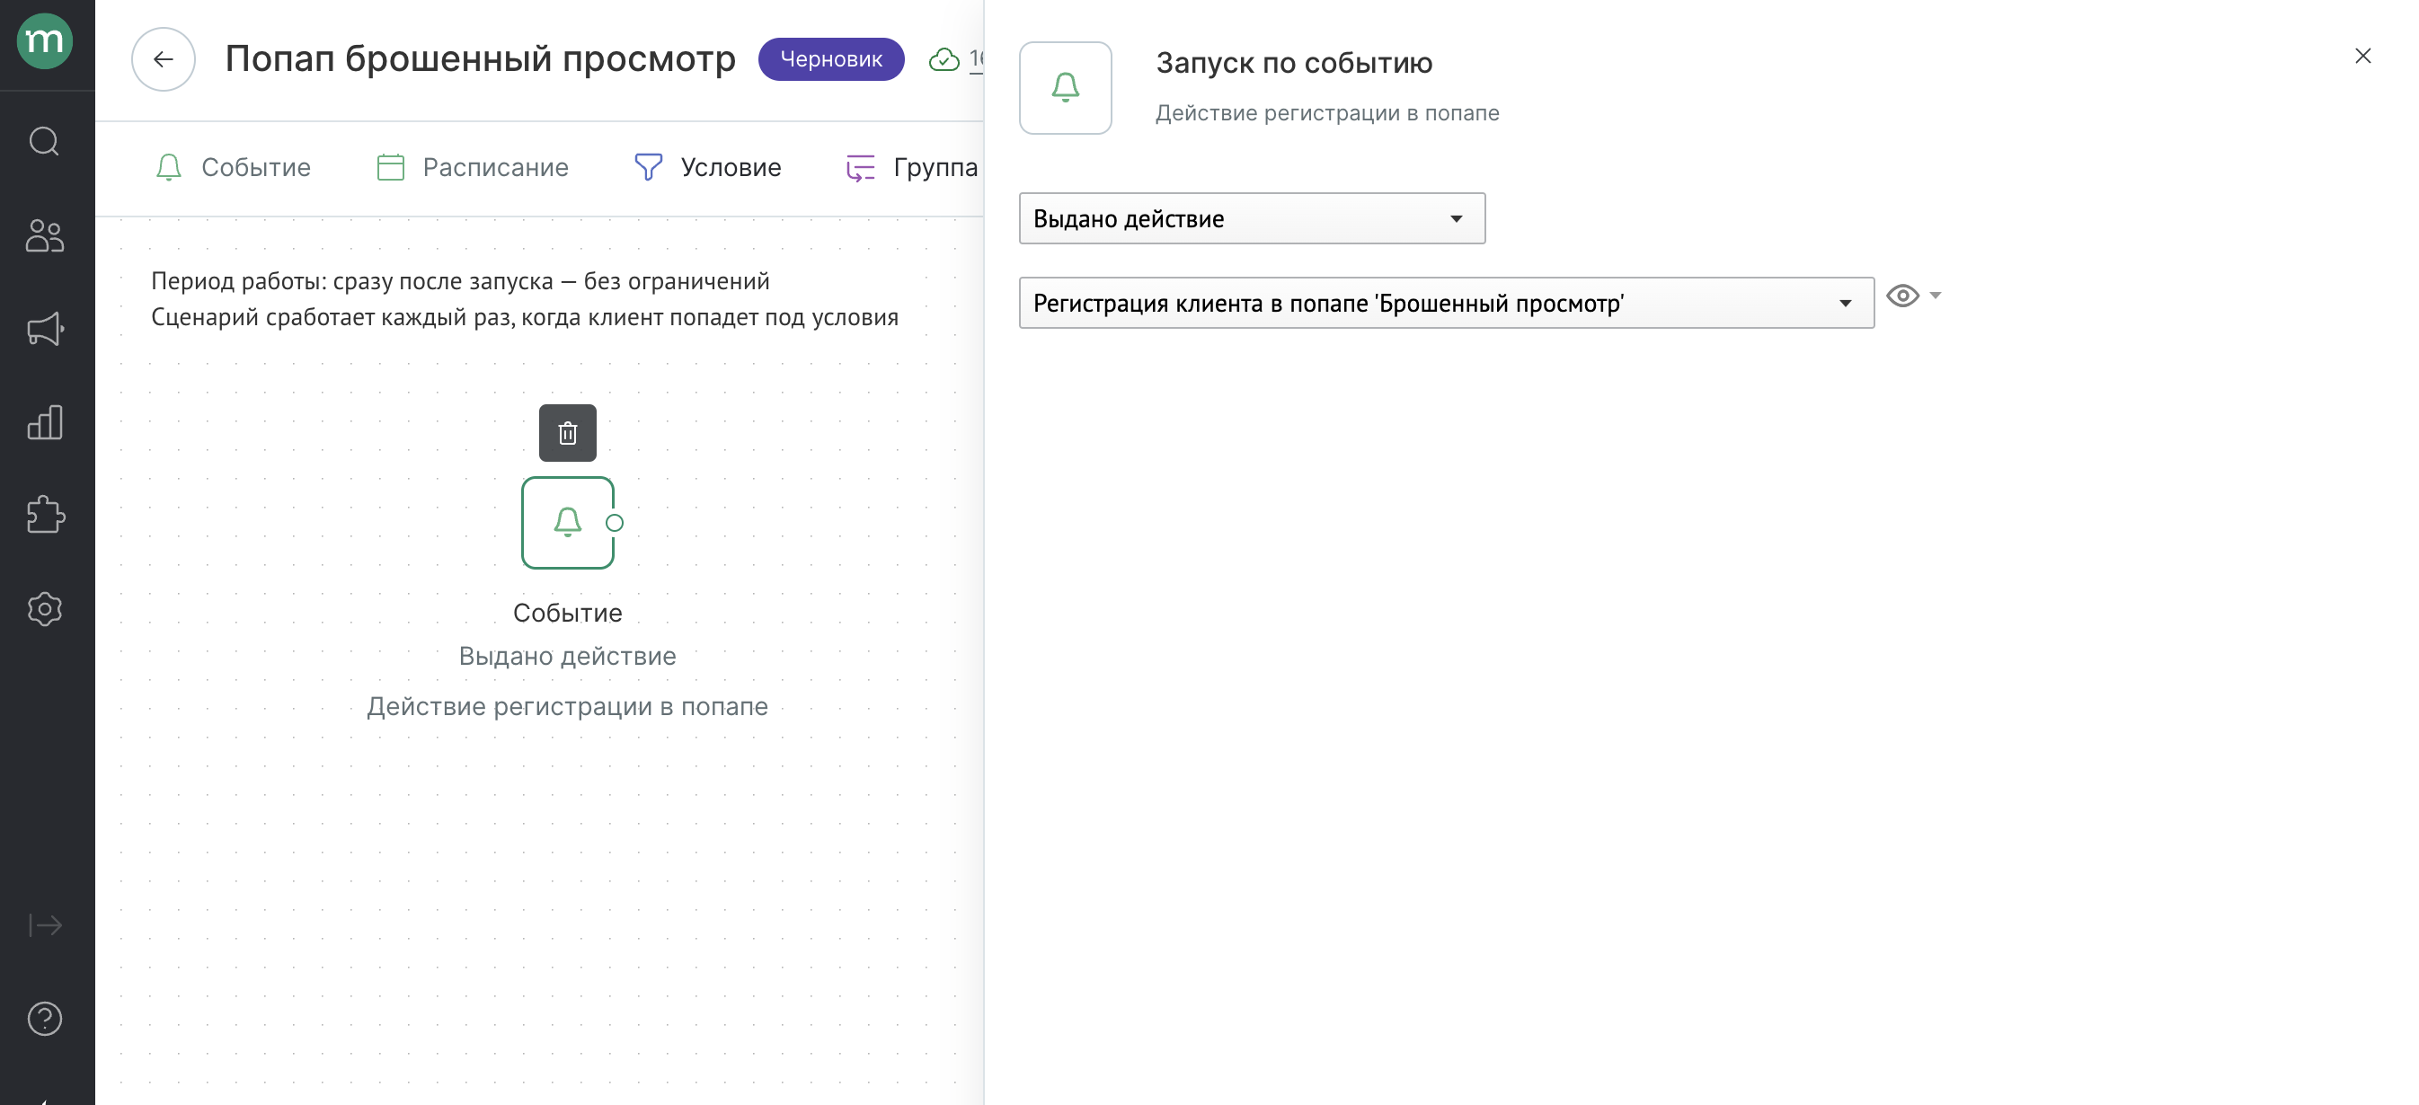Open the help question mark icon
Screen dimensions: 2419x1105
45,1019
